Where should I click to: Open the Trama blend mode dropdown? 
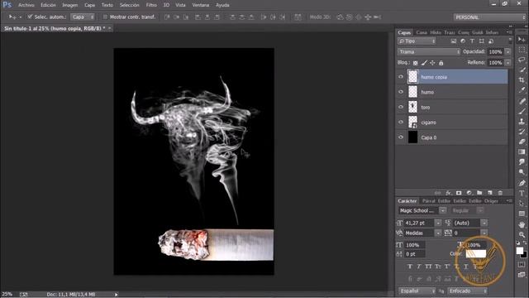(429, 51)
